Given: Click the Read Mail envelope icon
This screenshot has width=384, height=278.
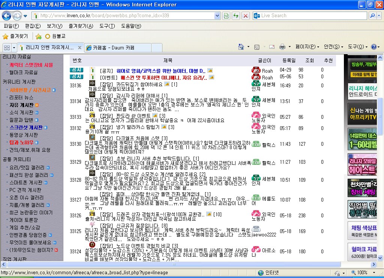Looking at the screenshot, I should 272,47.
